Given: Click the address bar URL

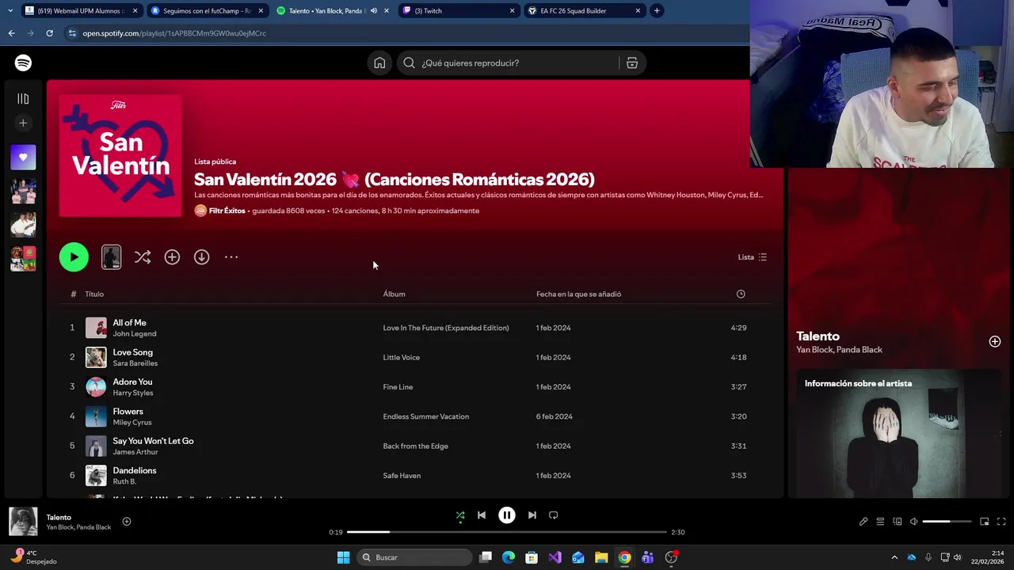Looking at the screenshot, I should pyautogui.click(x=174, y=33).
